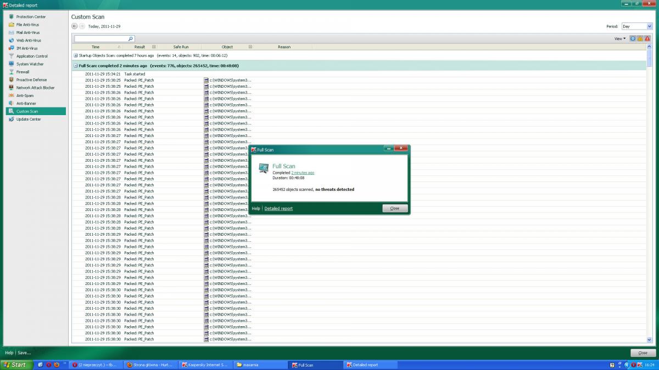Click Close button of Detailed report window
659x370 pixels.
pos(643,352)
